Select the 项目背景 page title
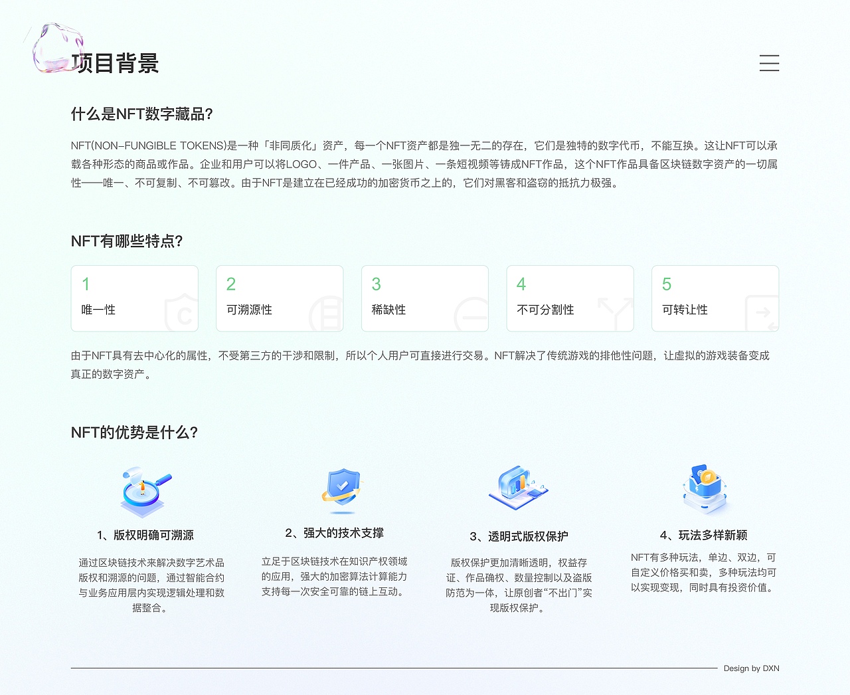 pos(116,62)
